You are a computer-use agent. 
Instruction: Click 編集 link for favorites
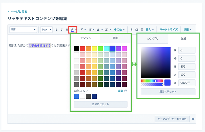pos(120,91)
